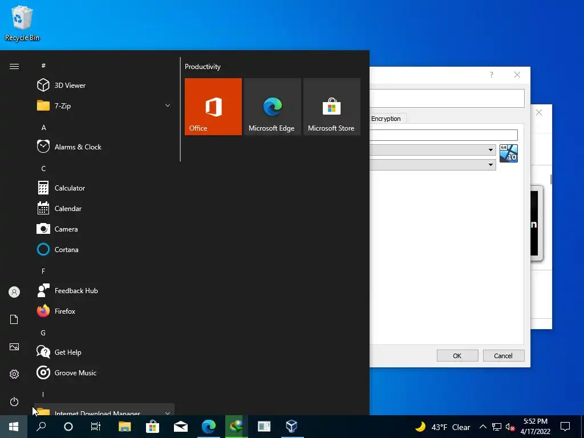Open the second dropdown in the dialog

(x=490, y=165)
